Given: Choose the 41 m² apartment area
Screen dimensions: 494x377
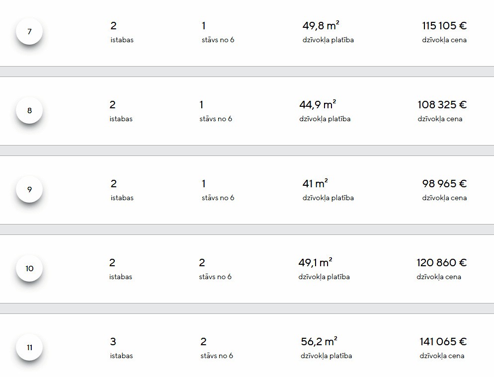Looking at the screenshot, I should click(315, 184).
